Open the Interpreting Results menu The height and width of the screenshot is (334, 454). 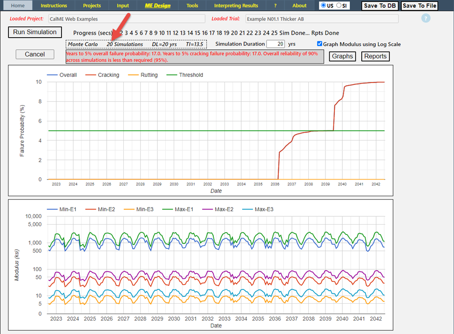tap(236, 6)
